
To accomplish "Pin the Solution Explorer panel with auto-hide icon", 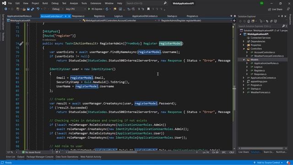I will pos(282,16).
